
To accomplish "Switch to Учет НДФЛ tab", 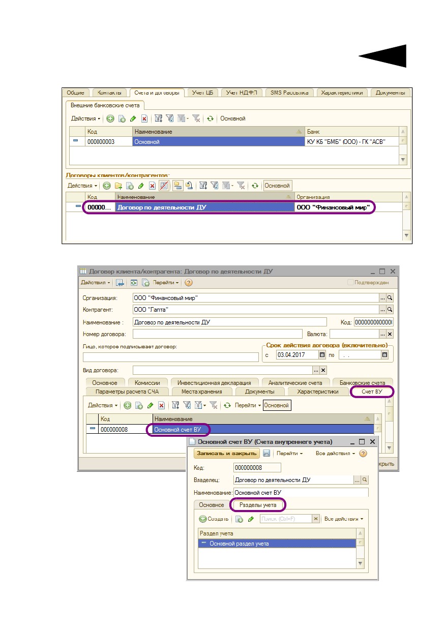I will coord(242,93).
